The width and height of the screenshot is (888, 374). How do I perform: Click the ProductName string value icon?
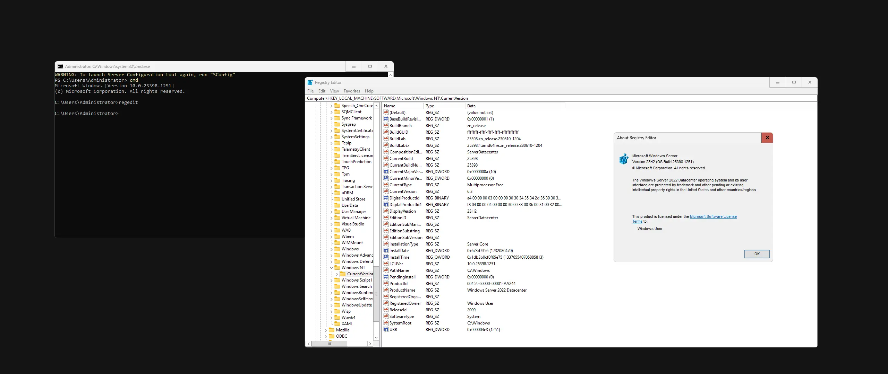(386, 290)
